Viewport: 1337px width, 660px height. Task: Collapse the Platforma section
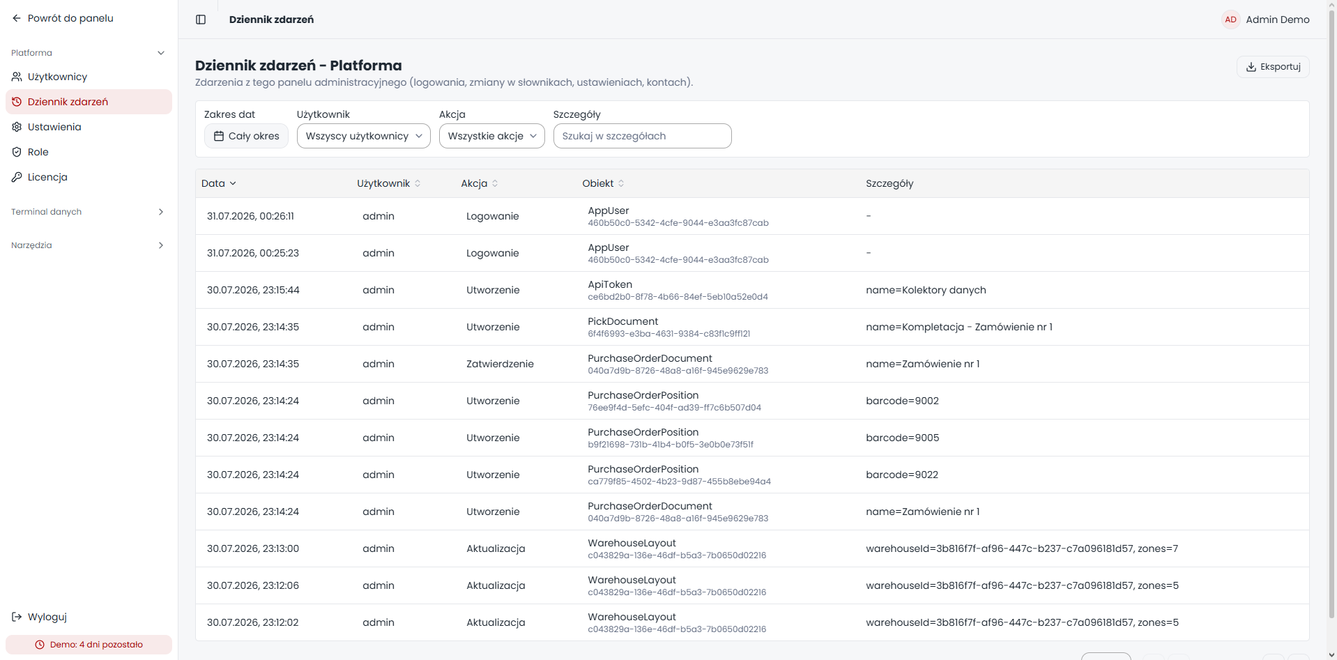pyautogui.click(x=89, y=53)
